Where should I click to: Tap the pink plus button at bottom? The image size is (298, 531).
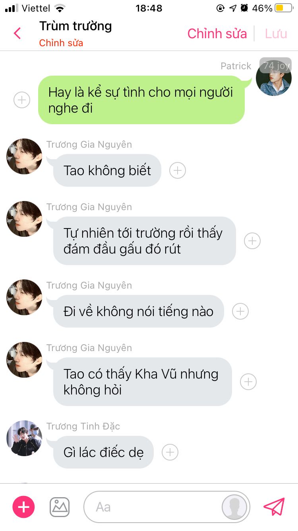click(x=24, y=507)
